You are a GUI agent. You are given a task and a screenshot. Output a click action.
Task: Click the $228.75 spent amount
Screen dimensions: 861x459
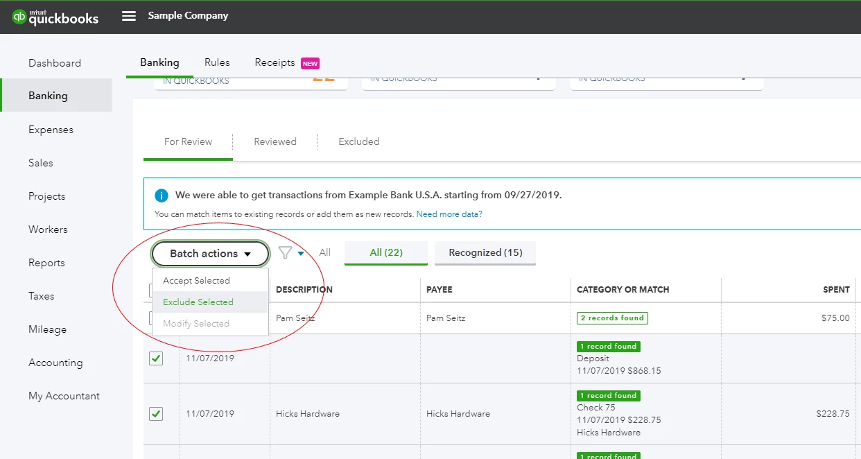coord(833,414)
